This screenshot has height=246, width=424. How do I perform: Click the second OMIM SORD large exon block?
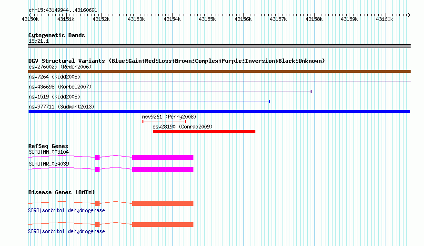pyautogui.click(x=163, y=225)
